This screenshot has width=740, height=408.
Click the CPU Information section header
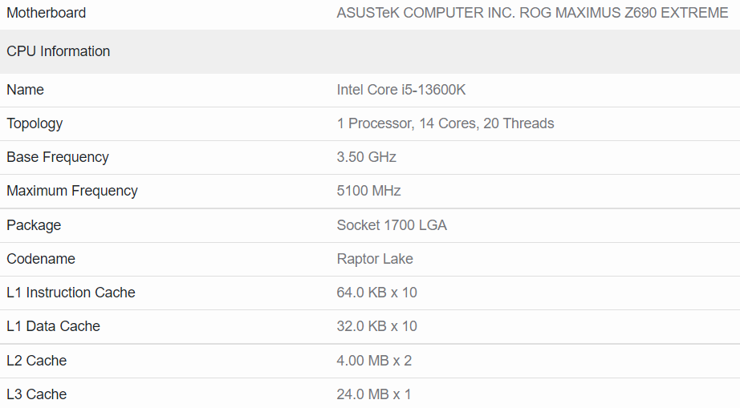[x=58, y=51]
